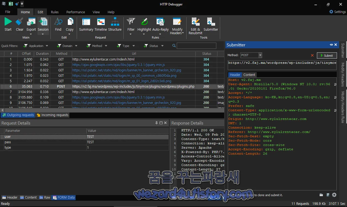Open the Submitter Method POST combo box

(x=251, y=55)
